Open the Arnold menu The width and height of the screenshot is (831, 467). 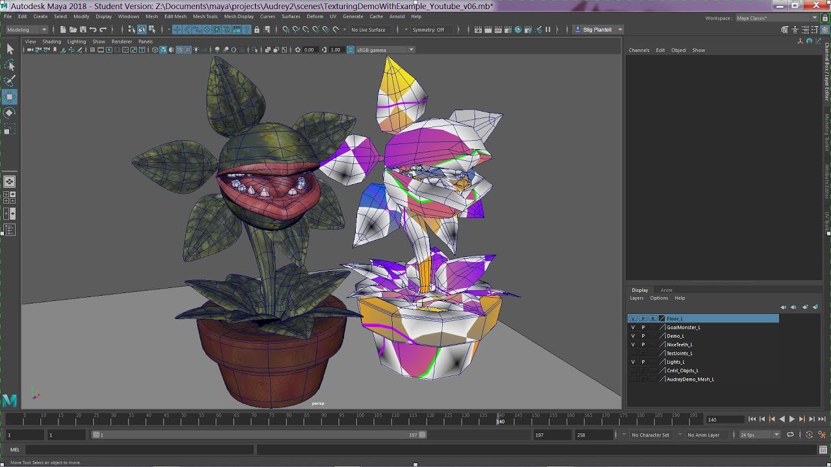tap(397, 16)
